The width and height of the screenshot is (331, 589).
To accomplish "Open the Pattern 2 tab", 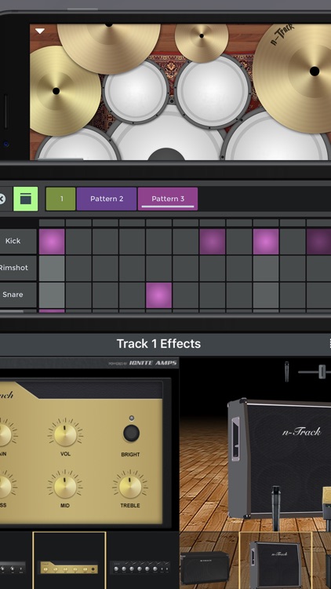I will (107, 199).
